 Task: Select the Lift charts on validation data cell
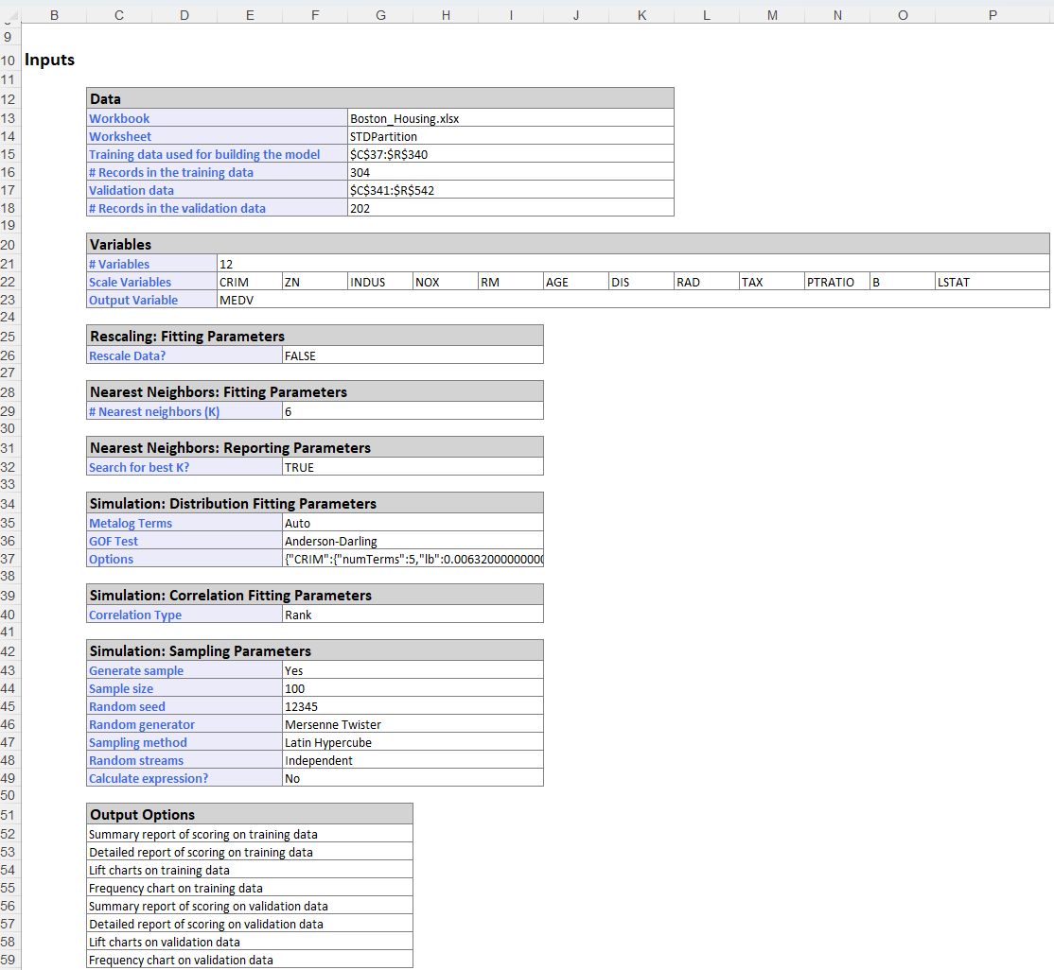pos(250,942)
